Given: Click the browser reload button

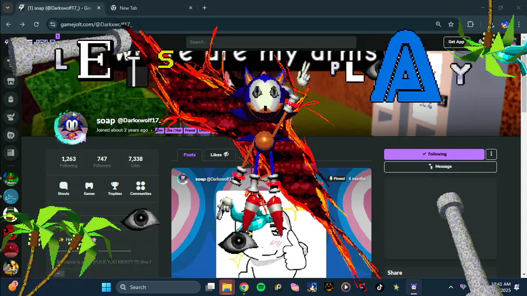Looking at the screenshot, I should click(36, 24).
